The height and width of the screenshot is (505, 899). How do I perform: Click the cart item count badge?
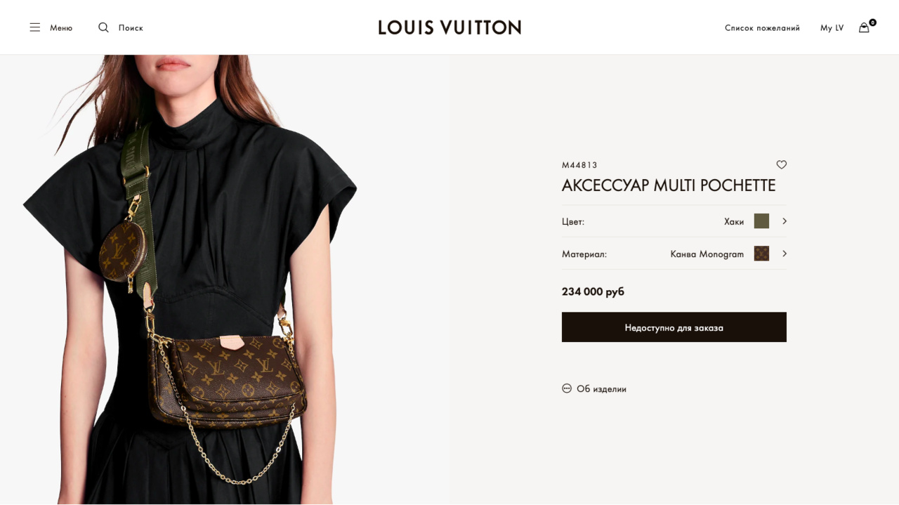[872, 22]
